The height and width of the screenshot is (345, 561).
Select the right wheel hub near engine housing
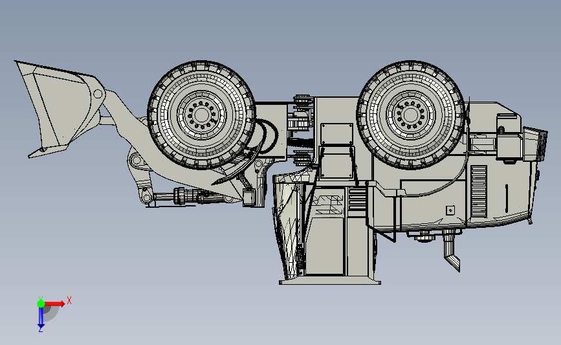(411, 115)
